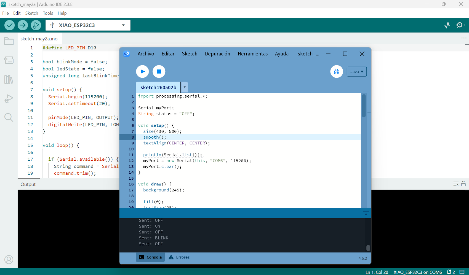Viewport: 469px width, 275px height.
Task: Open the Library Manager in Arduino sidebar
Action: [9, 79]
